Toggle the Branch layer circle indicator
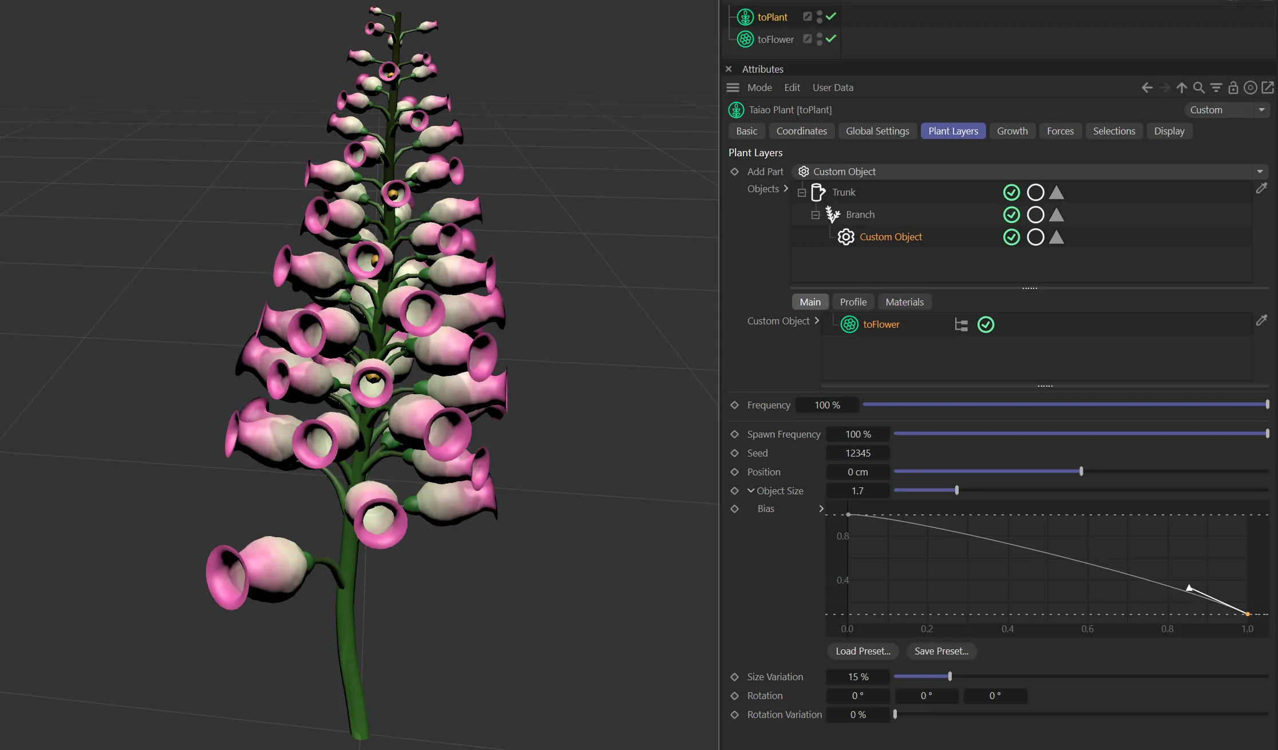Screen dimensions: 1278x750 pyautogui.click(x=1035, y=215)
